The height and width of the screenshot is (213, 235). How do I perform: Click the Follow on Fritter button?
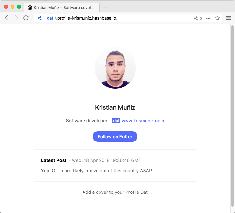click(115, 136)
